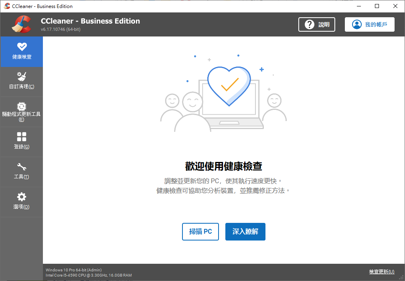Image resolution: width=405 pixels, height=281 pixels.
Task: Click the Windows 10 Pro 64-bit text
Action: tap(74, 270)
